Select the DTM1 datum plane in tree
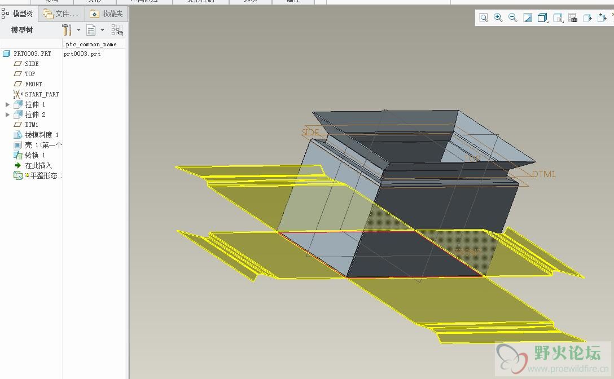 [x=32, y=125]
